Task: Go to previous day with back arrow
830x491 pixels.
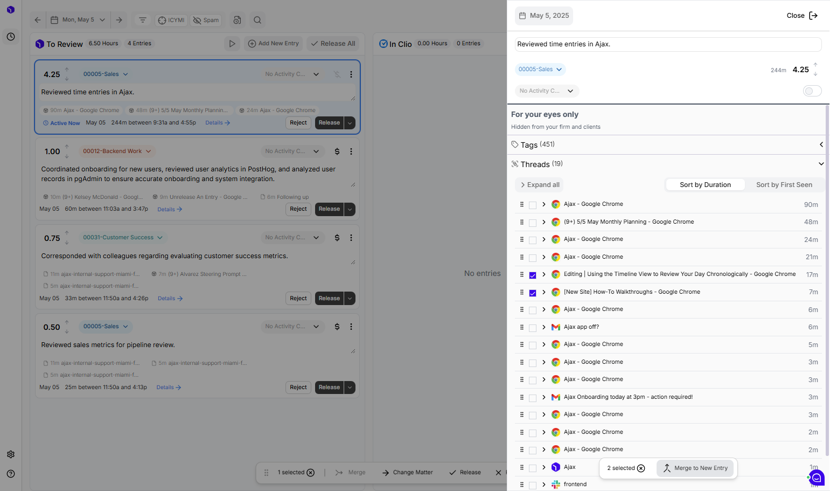Action: (x=38, y=20)
